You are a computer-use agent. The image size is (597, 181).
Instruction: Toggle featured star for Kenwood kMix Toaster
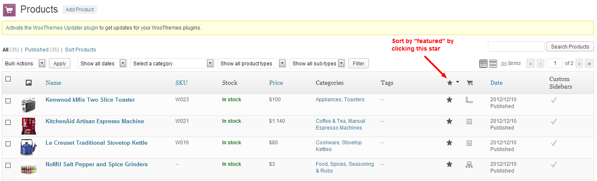click(x=449, y=100)
